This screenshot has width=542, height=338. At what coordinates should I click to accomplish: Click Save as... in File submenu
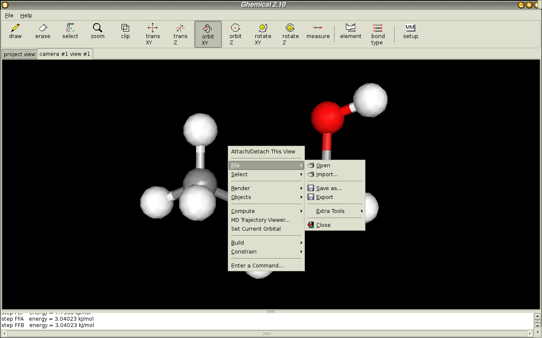click(329, 188)
